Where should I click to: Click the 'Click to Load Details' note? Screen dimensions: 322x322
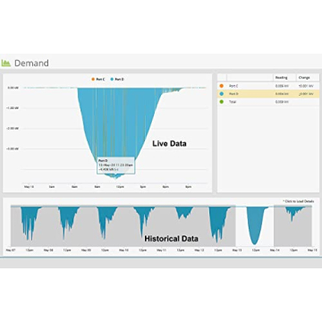pyautogui.click(x=298, y=201)
